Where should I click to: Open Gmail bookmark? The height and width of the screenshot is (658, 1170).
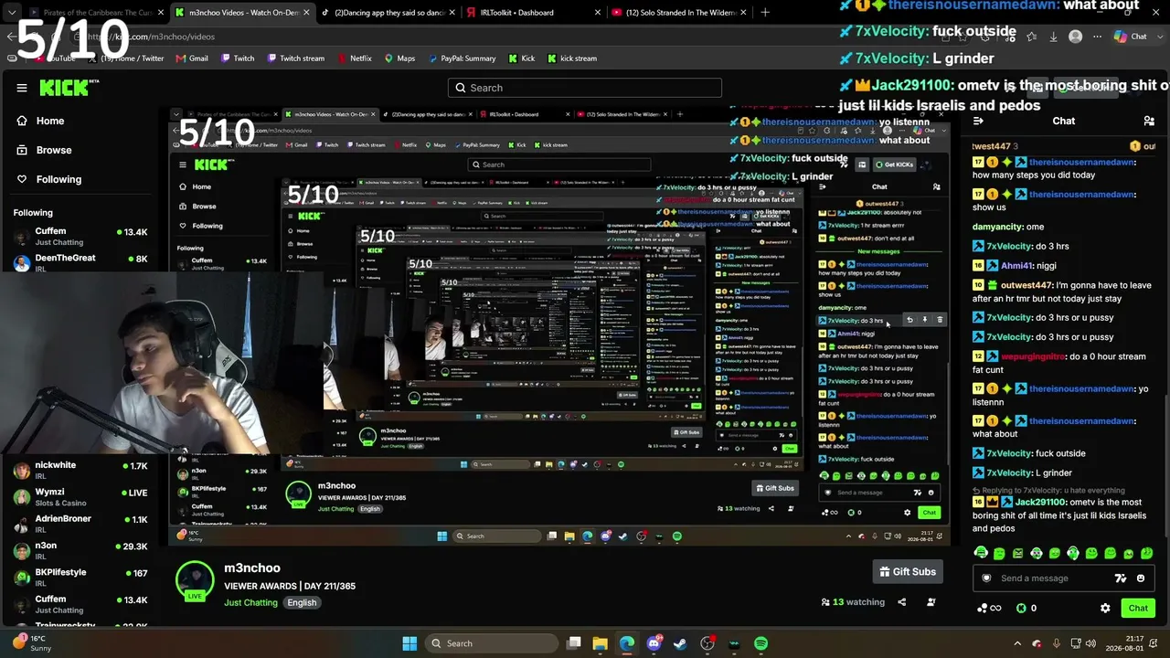(190, 58)
